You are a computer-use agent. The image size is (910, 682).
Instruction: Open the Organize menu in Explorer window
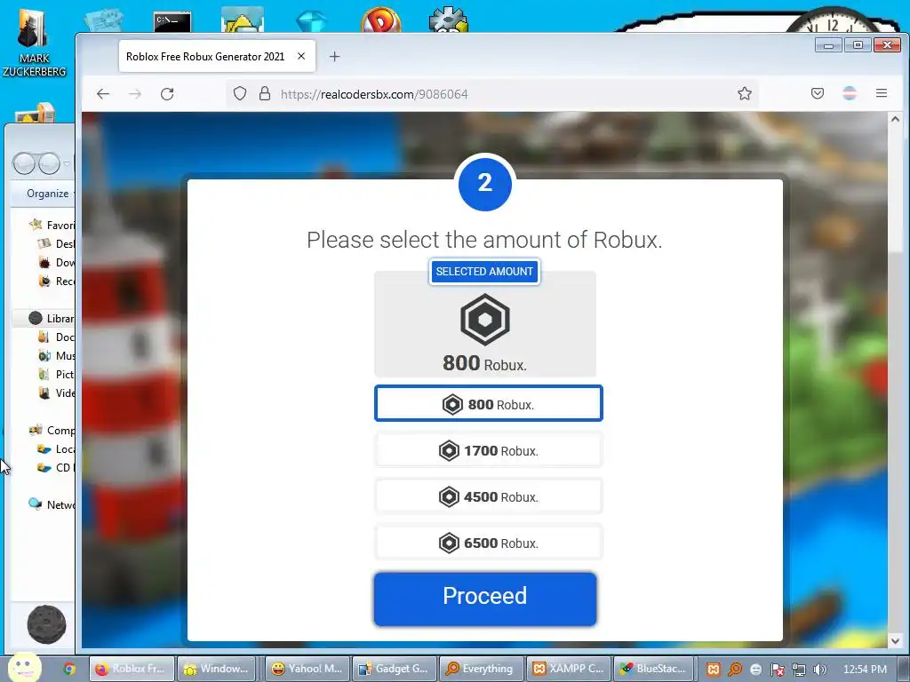(48, 194)
